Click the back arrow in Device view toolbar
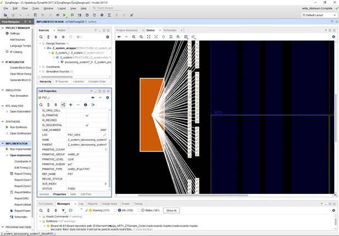The width and height of the screenshot is (339, 236). (119, 37)
